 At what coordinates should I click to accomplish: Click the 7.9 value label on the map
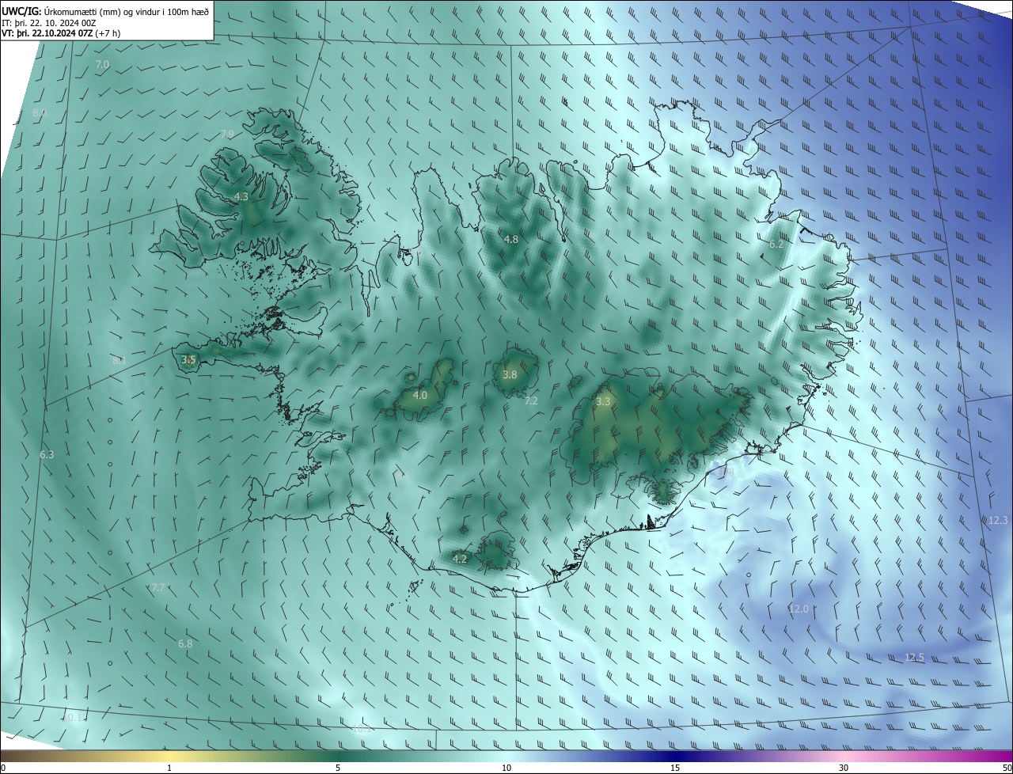(x=227, y=135)
